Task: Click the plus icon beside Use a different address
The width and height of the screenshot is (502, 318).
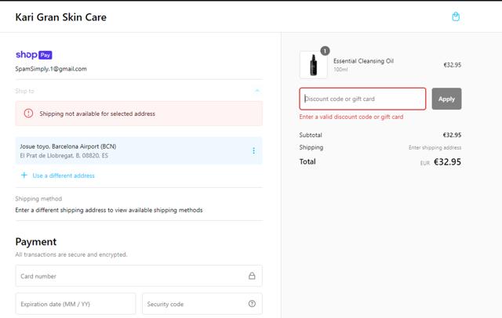Action: (24, 175)
